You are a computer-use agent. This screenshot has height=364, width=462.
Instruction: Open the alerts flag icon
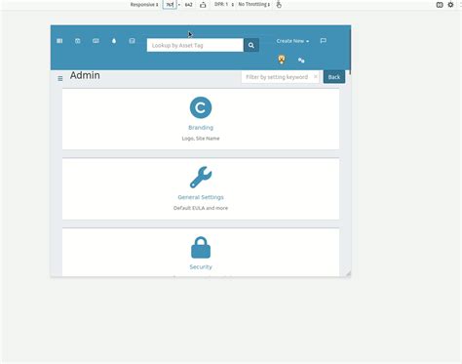323,41
